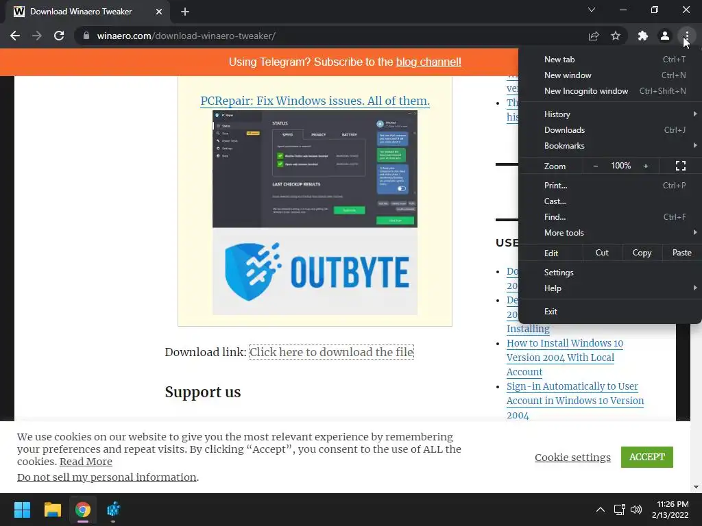Click the blog channel link in banner

(x=428, y=62)
